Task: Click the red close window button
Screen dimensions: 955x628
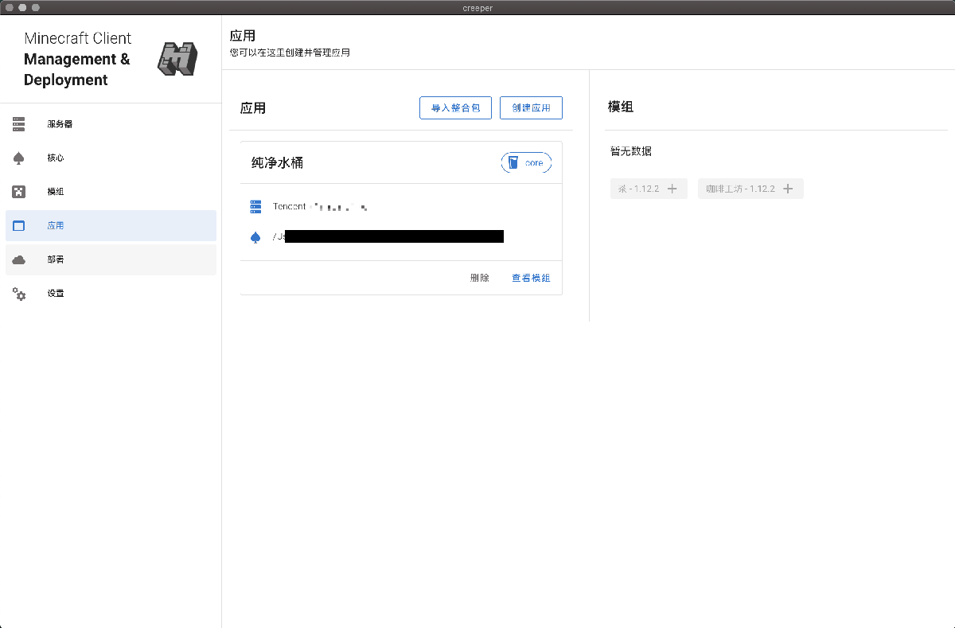Action: coord(10,7)
